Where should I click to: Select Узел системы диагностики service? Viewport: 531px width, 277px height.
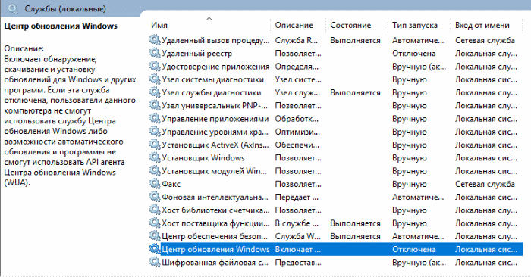[x=212, y=79]
